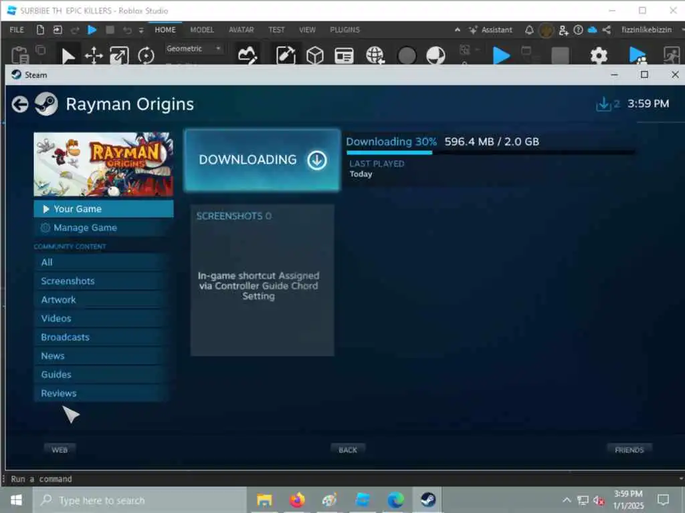Click the Steam back arrow button

tap(20, 104)
